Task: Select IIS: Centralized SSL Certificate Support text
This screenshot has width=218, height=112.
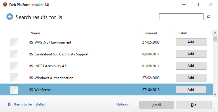Action: pyautogui.click(x=59, y=54)
